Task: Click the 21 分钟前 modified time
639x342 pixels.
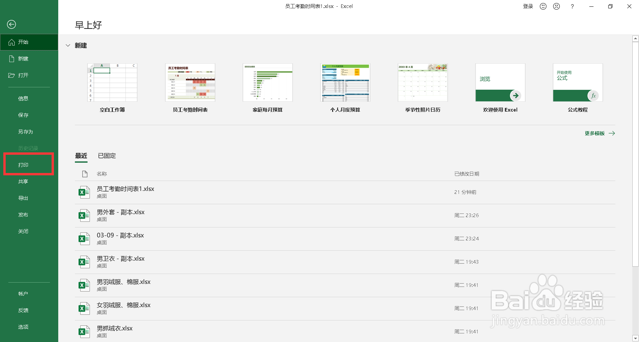Action: point(465,192)
